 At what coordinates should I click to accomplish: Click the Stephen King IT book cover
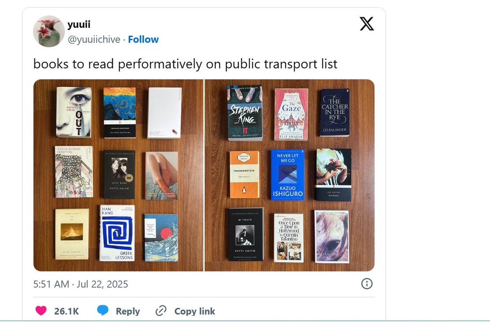coord(245,112)
